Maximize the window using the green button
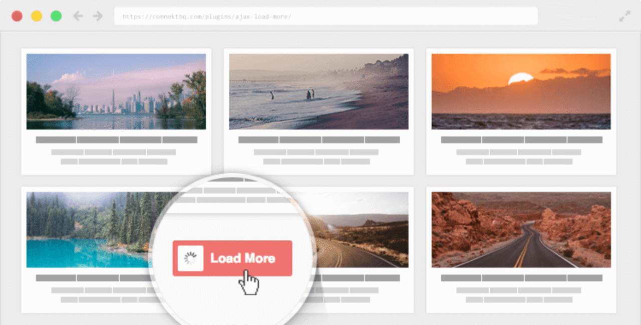This screenshot has width=641, height=325. click(x=56, y=16)
